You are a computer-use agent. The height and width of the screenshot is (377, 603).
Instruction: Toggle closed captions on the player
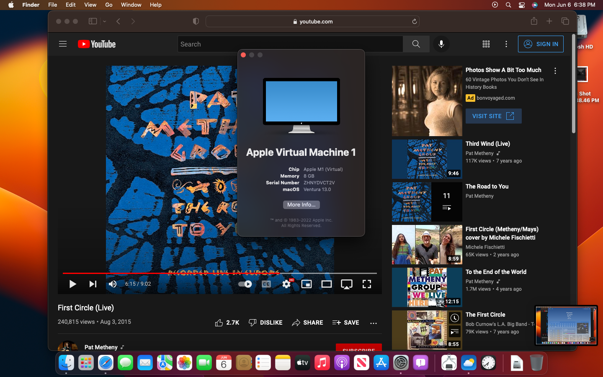pyautogui.click(x=266, y=284)
